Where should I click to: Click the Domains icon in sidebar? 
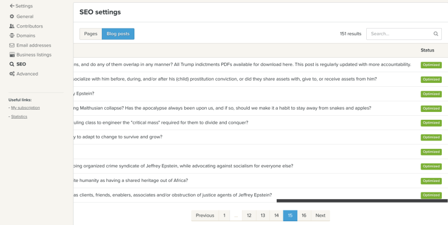[12, 36]
